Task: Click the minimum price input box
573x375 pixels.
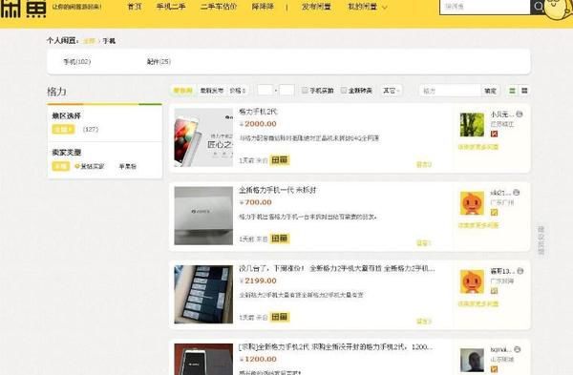Action: (265, 91)
